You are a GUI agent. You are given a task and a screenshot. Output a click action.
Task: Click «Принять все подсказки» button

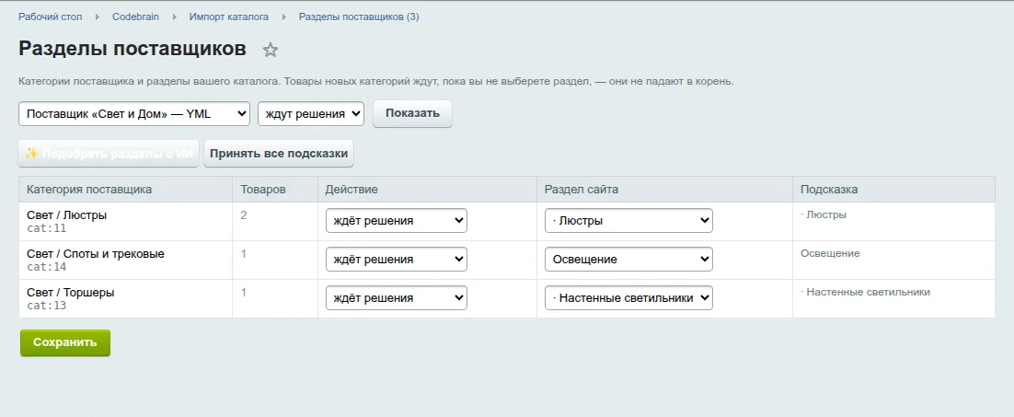[279, 154]
